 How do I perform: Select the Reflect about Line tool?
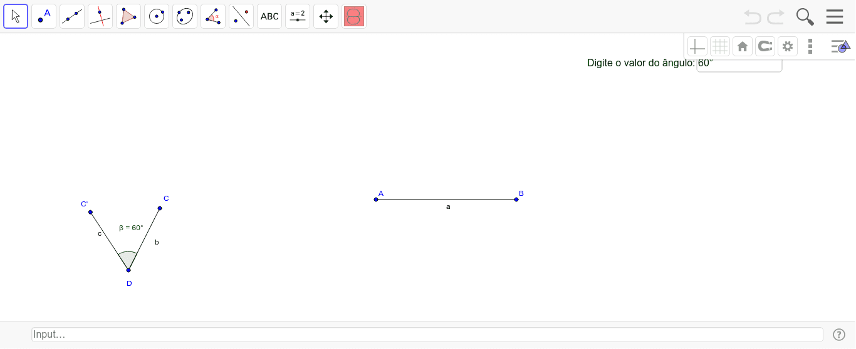[x=241, y=16]
